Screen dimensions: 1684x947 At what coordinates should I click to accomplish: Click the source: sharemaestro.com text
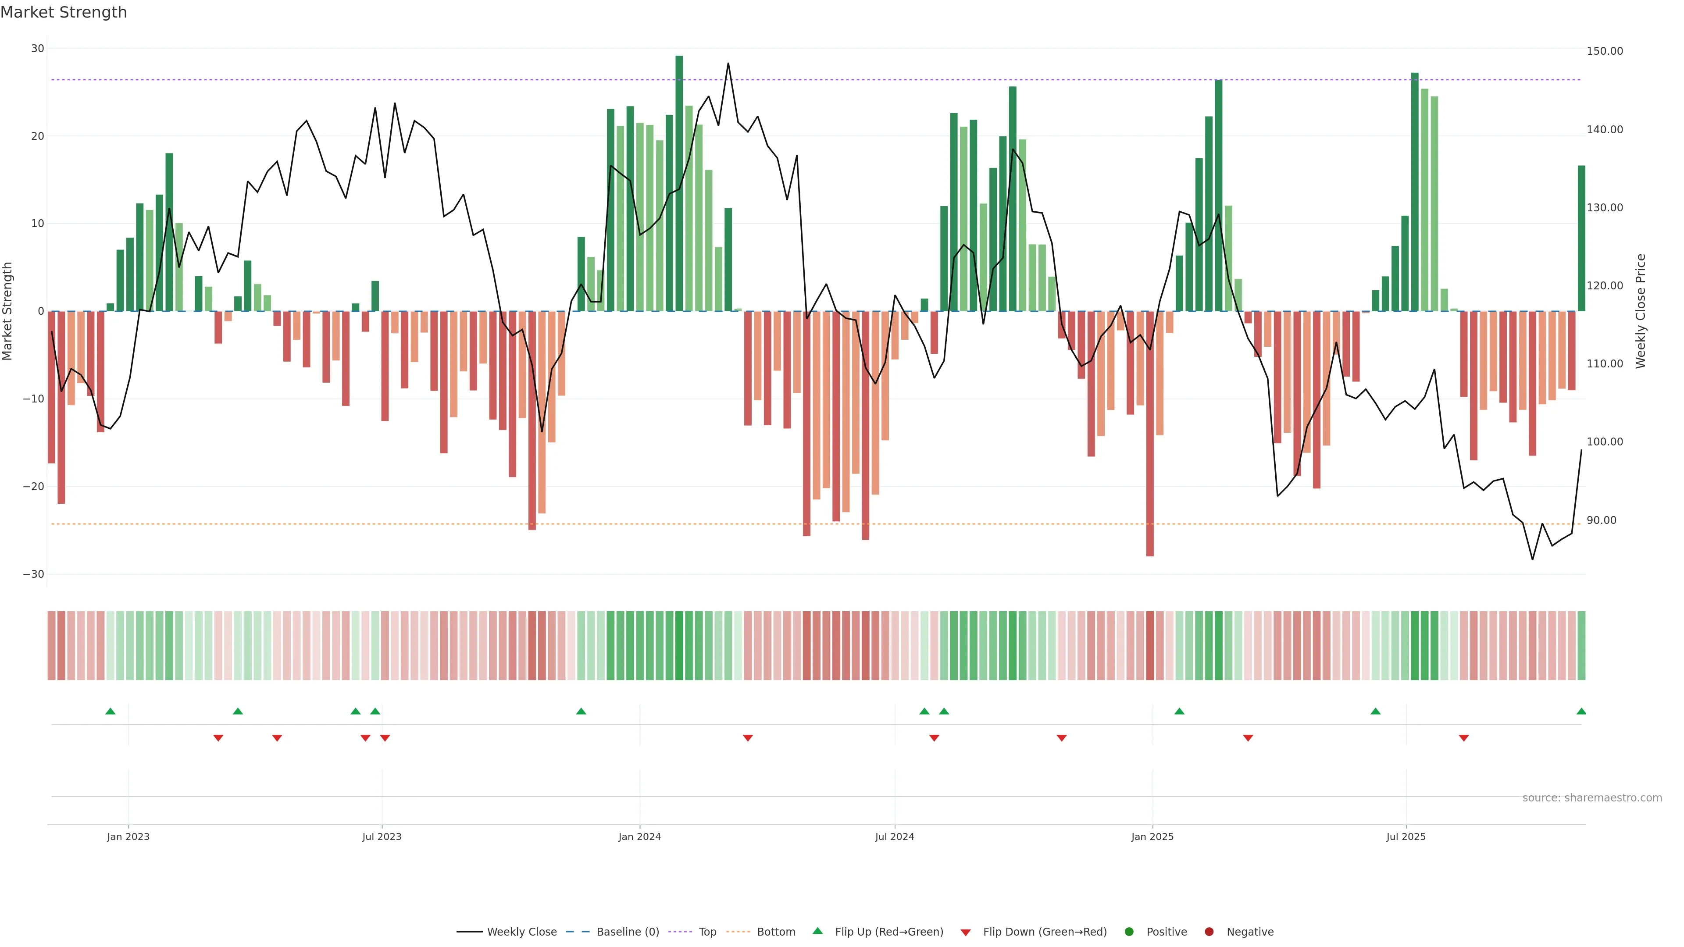(x=1592, y=798)
